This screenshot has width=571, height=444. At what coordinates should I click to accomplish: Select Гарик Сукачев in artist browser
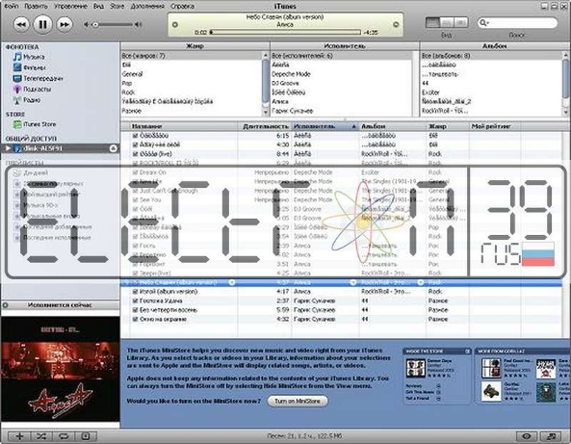click(x=292, y=111)
